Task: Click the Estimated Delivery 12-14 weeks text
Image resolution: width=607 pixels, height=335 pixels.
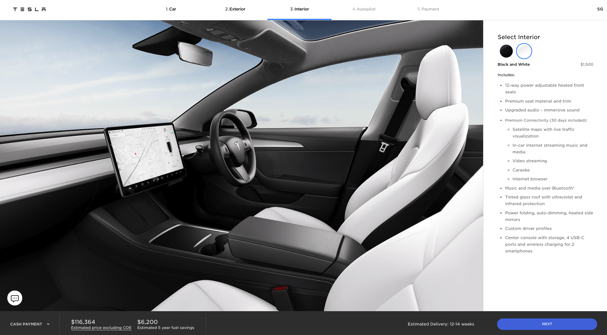Action: tap(441, 324)
